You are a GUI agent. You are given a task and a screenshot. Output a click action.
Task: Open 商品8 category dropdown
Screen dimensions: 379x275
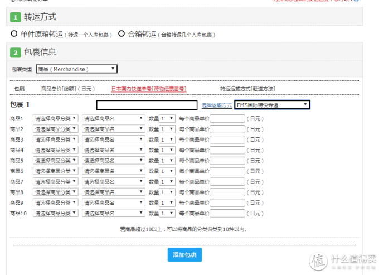tap(56, 192)
